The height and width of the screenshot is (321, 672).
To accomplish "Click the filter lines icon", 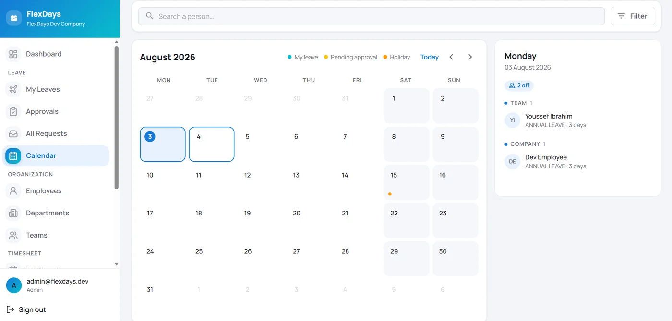I will click(x=621, y=16).
